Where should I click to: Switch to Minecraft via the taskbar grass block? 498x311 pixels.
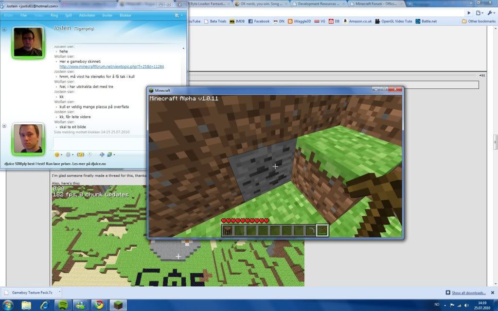[x=118, y=305]
